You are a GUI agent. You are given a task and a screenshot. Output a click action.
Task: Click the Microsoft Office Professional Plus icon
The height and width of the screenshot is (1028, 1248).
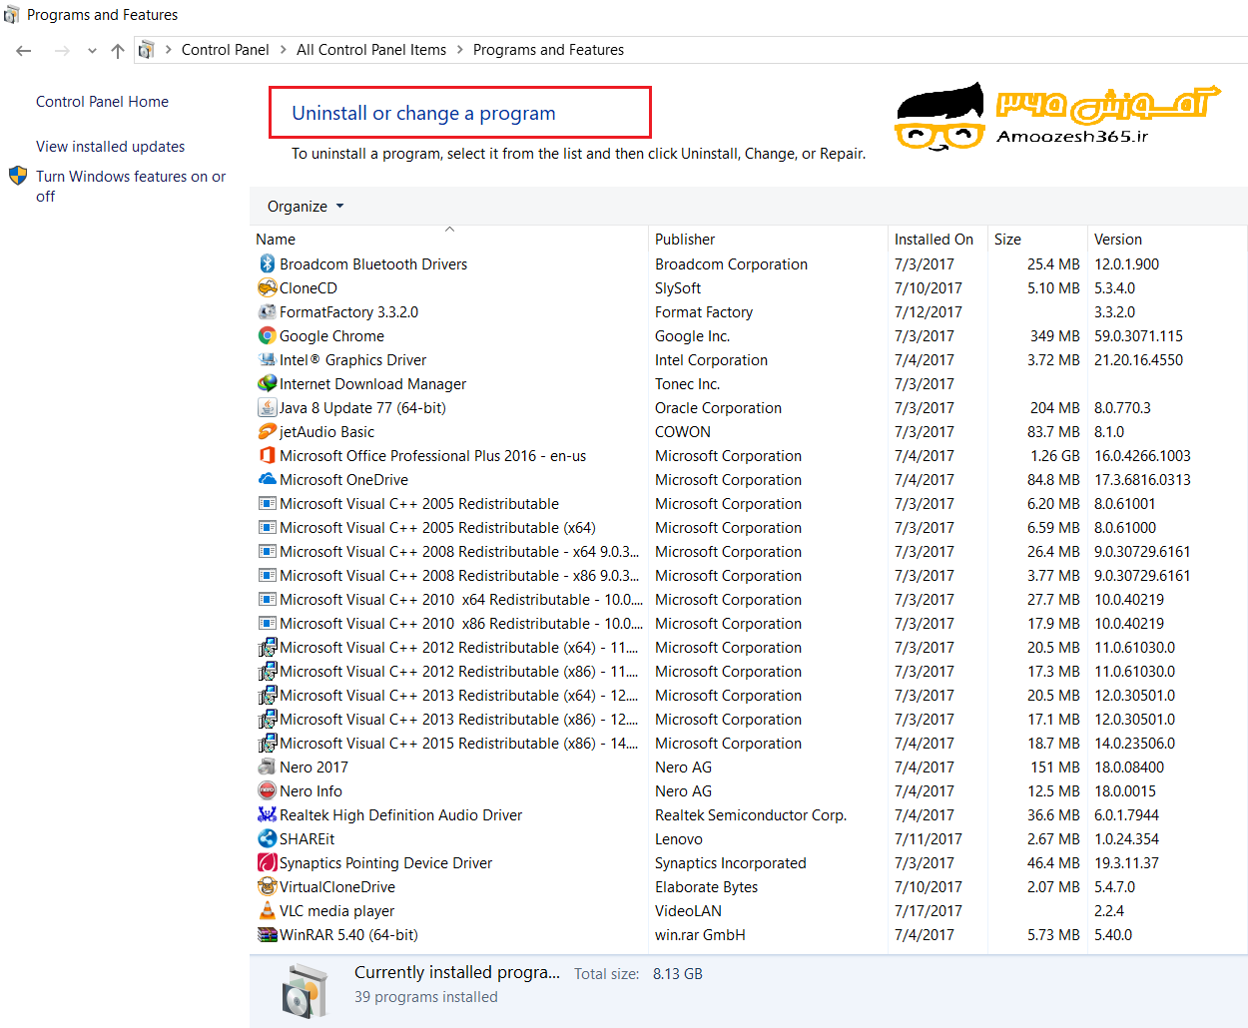(x=268, y=455)
